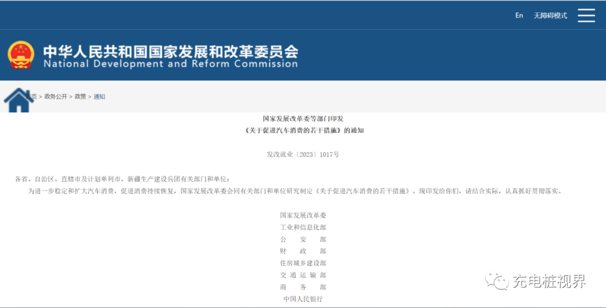
Task: Switch language via En link
Action: click(519, 16)
